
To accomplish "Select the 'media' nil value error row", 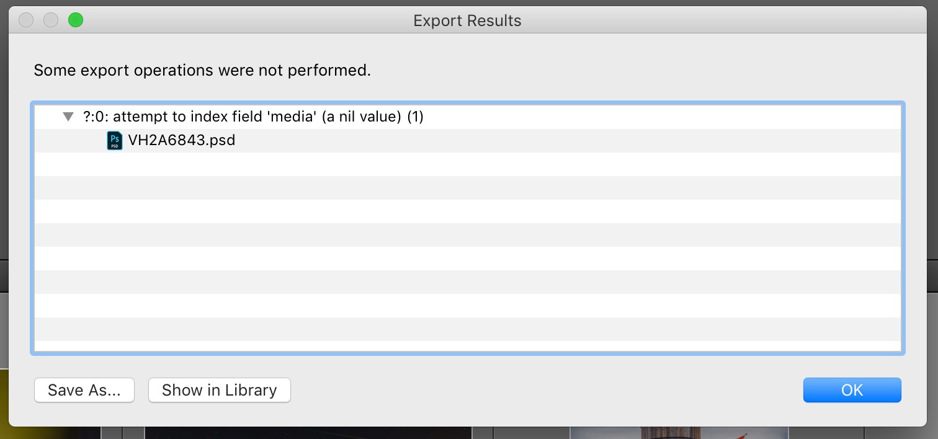I will pyautogui.click(x=468, y=117).
